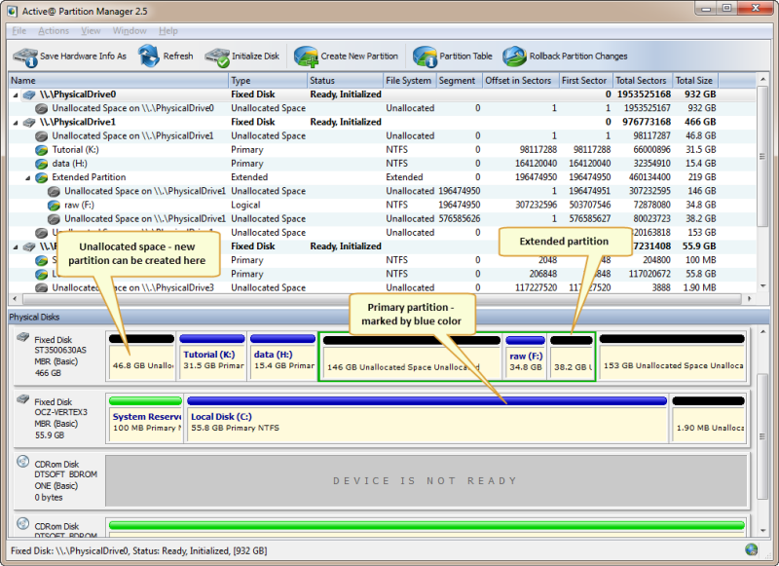Image resolution: width=779 pixels, height=566 pixels.
Task: Open the File menu
Action: (19, 30)
